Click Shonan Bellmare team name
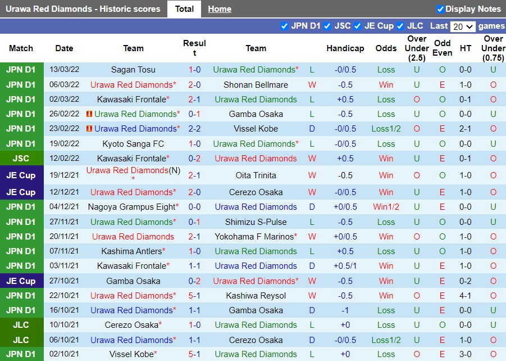506x361 pixels. 256,85
